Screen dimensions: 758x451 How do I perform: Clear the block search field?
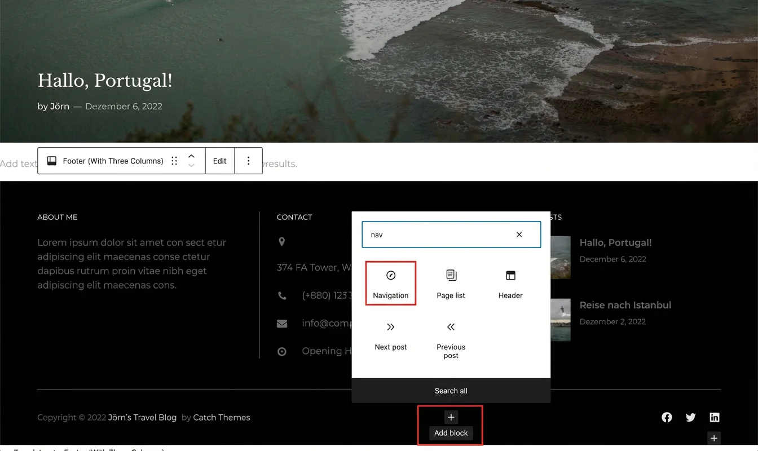519,235
